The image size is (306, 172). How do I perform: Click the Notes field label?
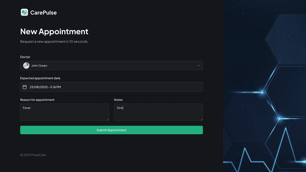point(118,100)
